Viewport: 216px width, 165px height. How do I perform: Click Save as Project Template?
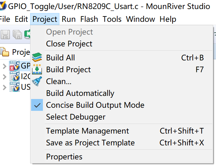click(90, 143)
